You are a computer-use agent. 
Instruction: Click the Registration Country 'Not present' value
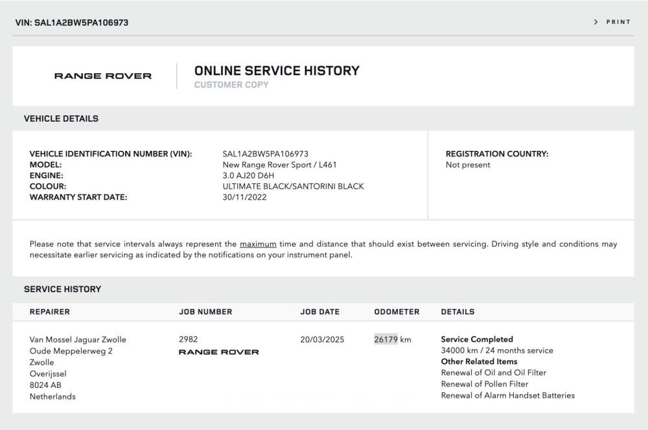(468, 164)
